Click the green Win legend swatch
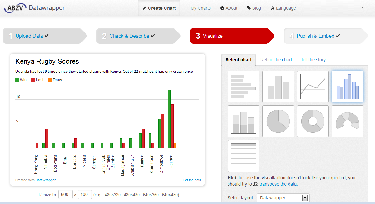 pos(17,80)
